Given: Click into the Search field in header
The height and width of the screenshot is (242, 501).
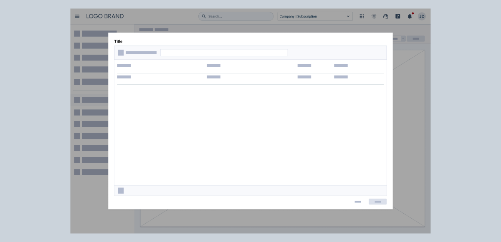Looking at the screenshot, I should (x=238, y=16).
